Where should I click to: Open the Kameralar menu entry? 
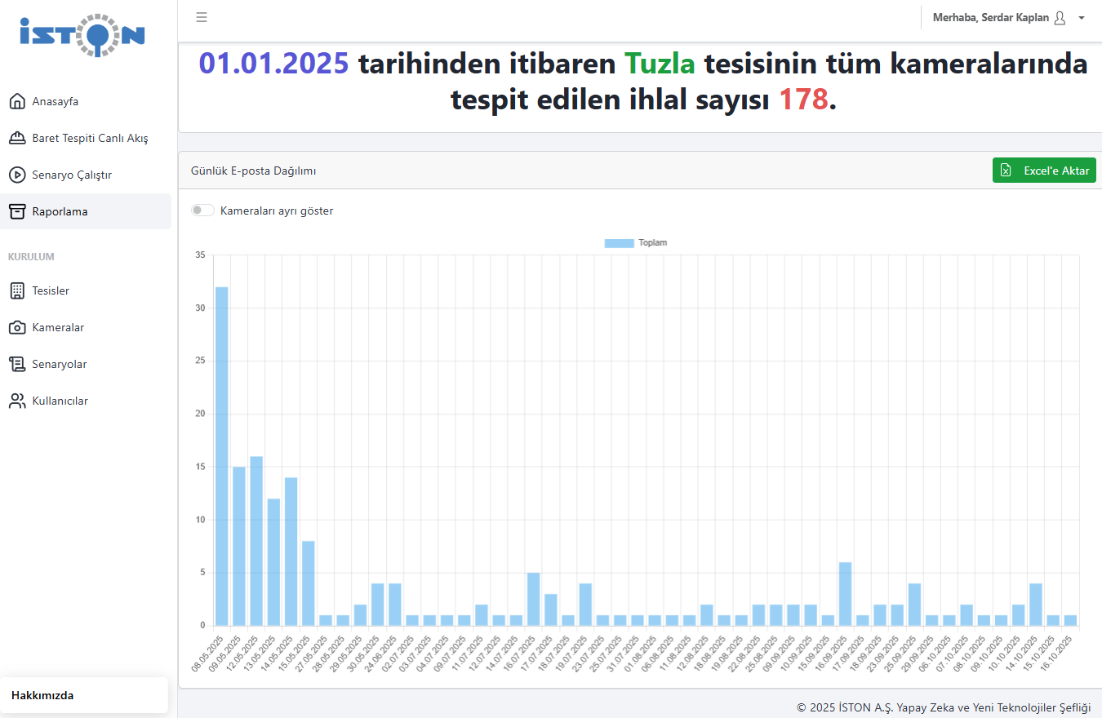click(x=58, y=328)
